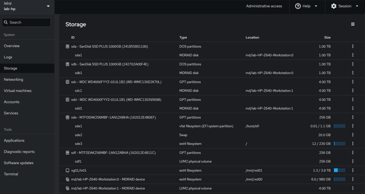Navigate to Networking in the sidebar

pyautogui.click(x=14, y=80)
